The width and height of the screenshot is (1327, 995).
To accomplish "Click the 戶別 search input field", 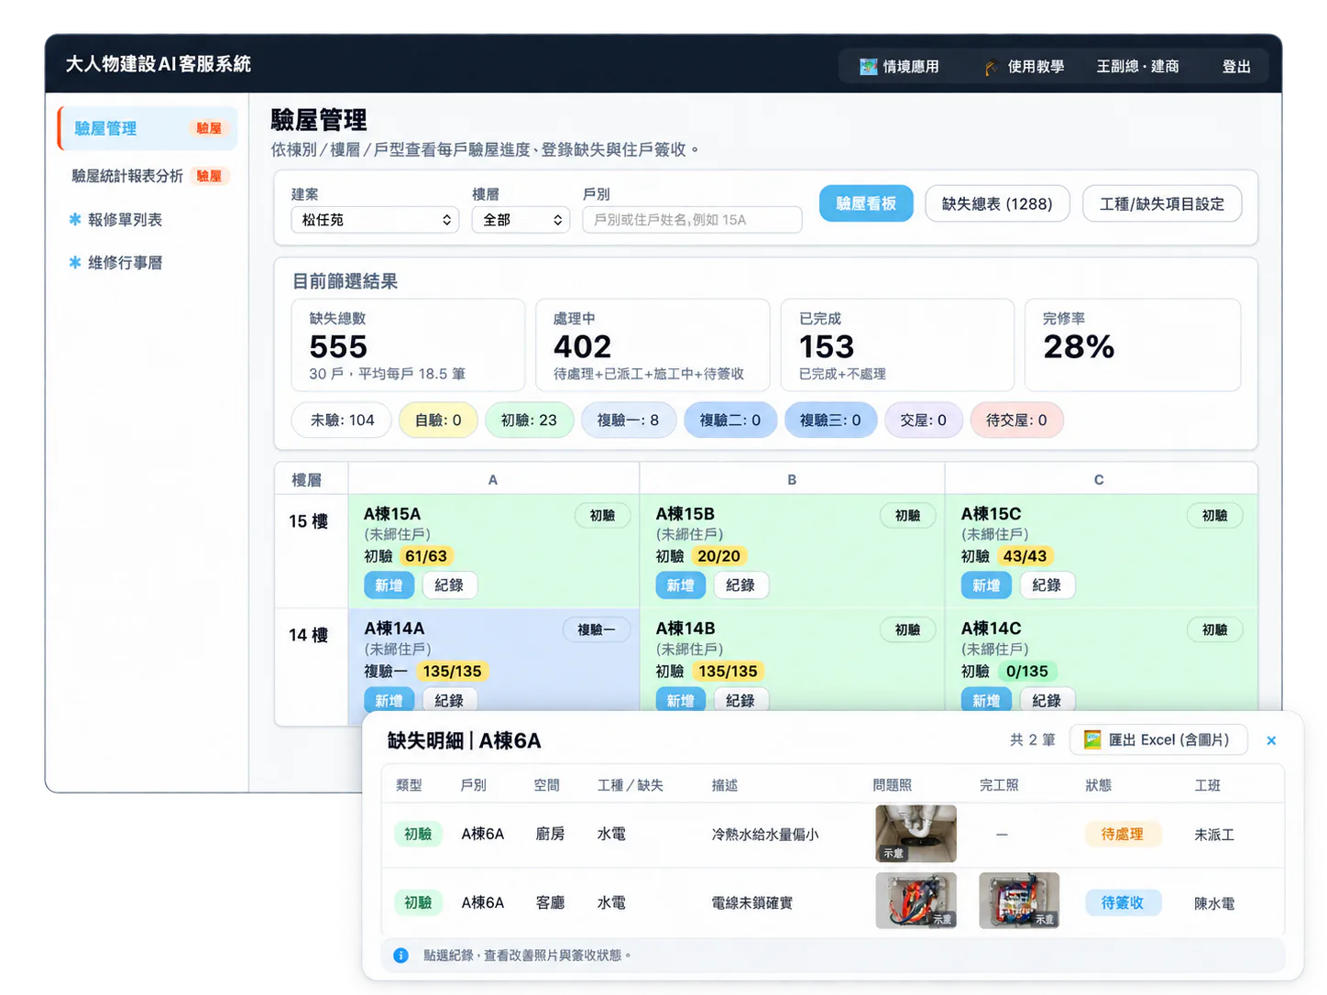I will pyautogui.click(x=692, y=220).
